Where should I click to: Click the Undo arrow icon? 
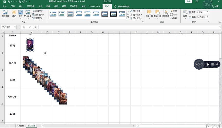coord(9,2)
